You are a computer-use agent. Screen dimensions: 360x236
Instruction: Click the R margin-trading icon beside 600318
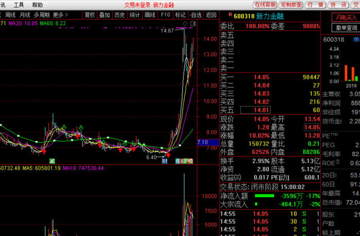pyautogui.click(x=230, y=15)
